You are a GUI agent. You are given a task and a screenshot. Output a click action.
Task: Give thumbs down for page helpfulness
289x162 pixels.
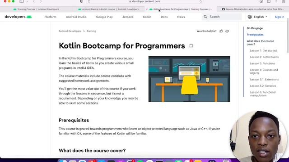coord(227,31)
